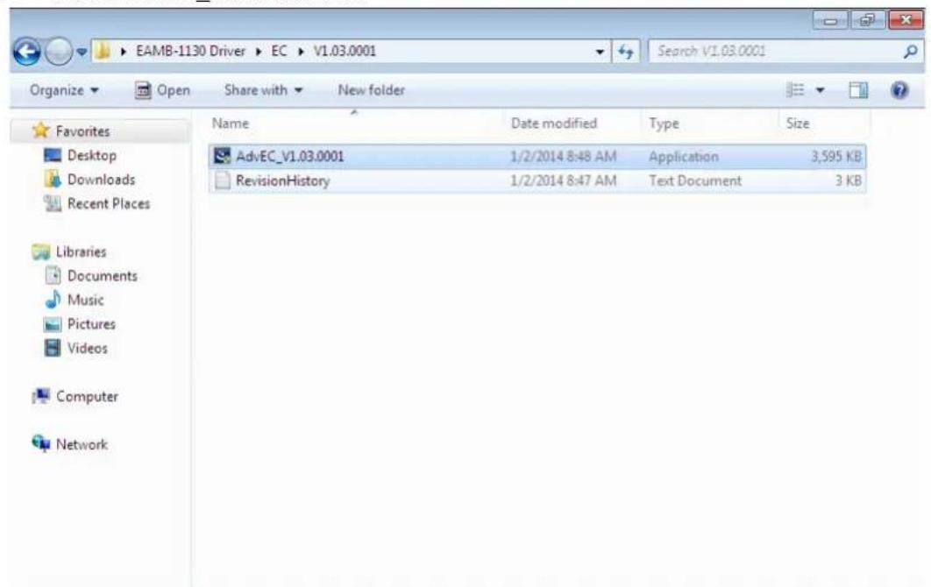Image resolution: width=931 pixels, height=587 pixels.
Task: Click the Downloads folder icon
Action: tap(53, 179)
